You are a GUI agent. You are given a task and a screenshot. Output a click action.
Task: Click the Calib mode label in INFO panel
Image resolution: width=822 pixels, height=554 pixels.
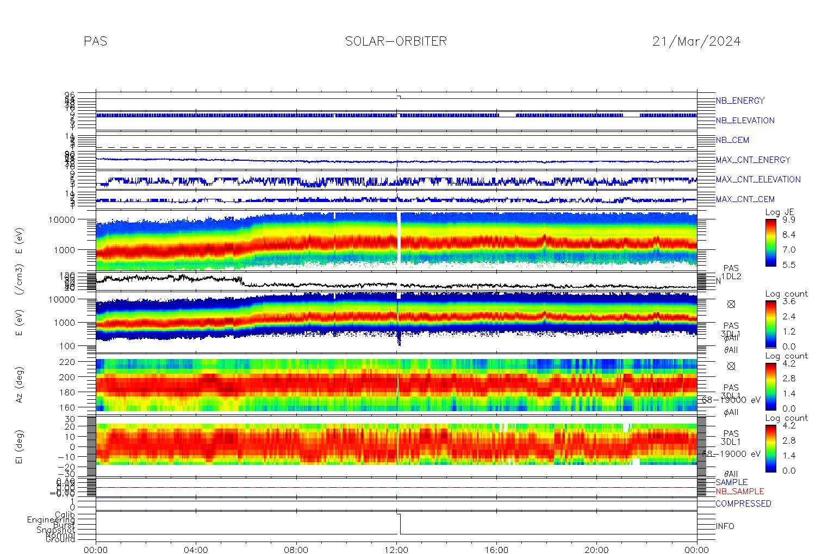65,514
